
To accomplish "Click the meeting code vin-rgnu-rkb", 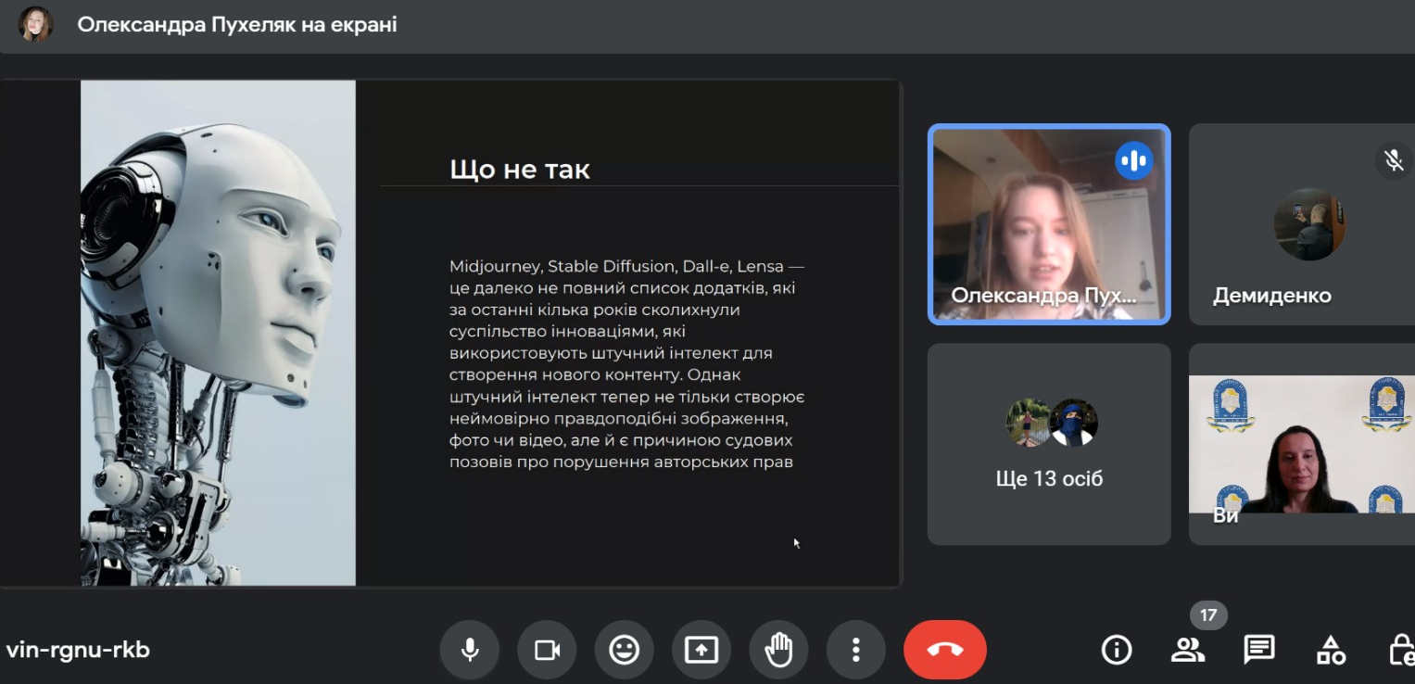I will point(78,650).
